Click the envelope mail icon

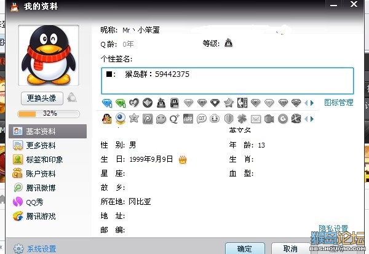pyautogui.click(x=256, y=119)
